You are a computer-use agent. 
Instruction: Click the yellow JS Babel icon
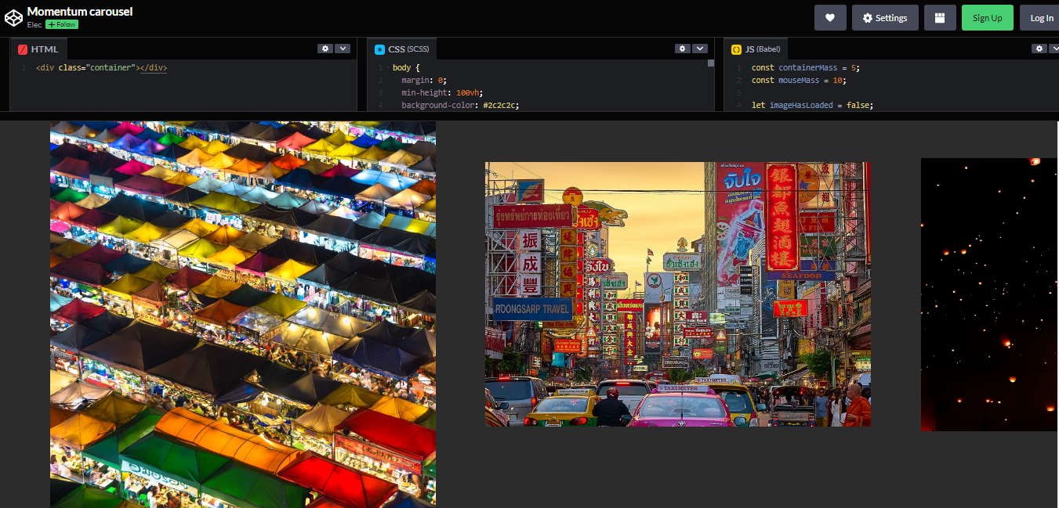pos(735,49)
